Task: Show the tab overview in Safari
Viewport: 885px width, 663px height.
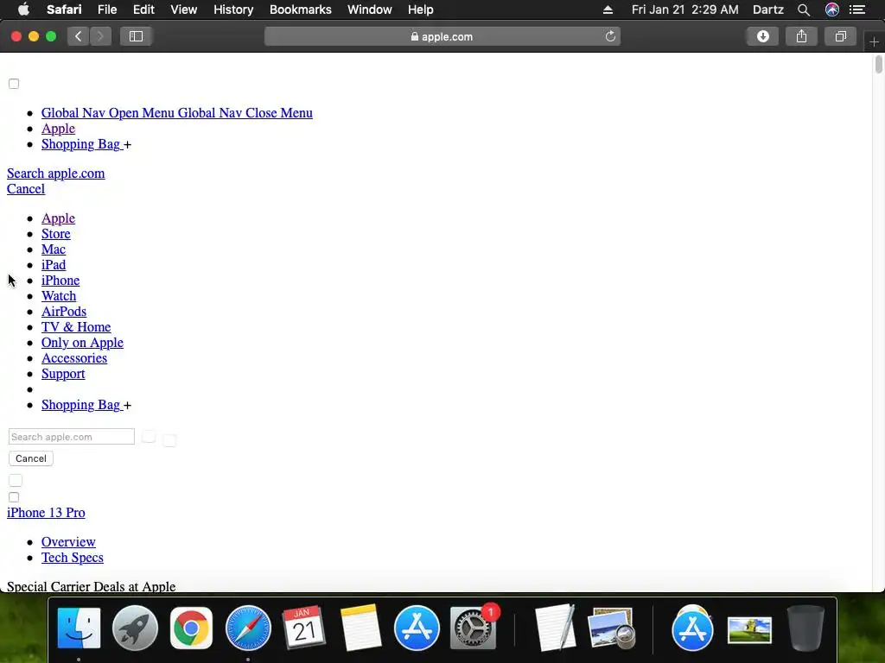Action: [840, 36]
